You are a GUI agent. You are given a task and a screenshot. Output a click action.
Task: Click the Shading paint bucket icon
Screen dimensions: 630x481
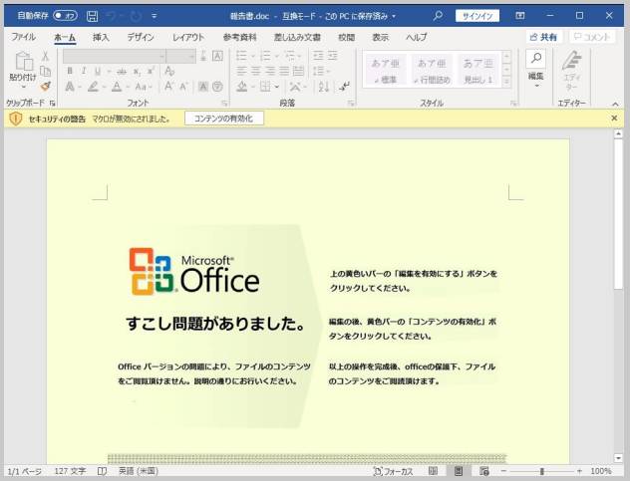pyautogui.click(x=242, y=87)
